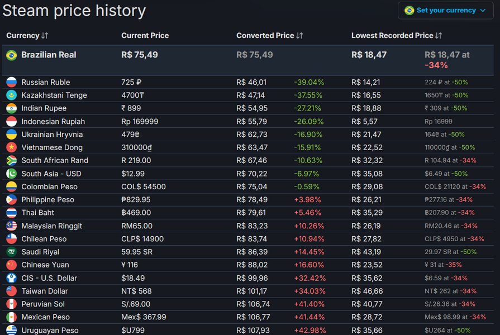Viewport: 500px width, 335px height.
Task: Click Saudi Riyal current price 59.95 SR
Action: pos(137,252)
